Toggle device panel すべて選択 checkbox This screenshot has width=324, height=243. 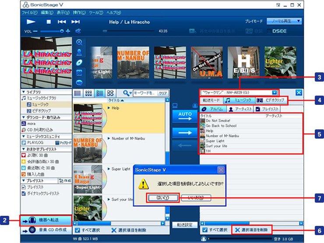[204, 230]
